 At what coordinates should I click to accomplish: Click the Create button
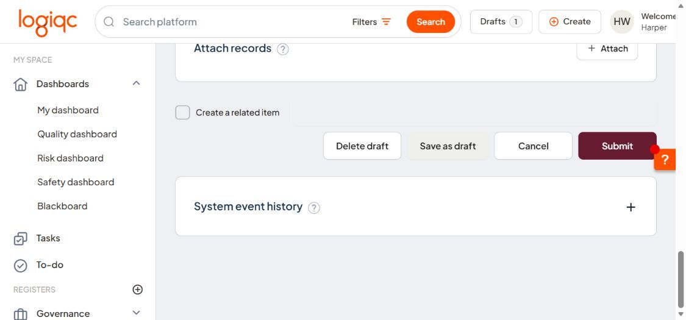click(x=570, y=22)
